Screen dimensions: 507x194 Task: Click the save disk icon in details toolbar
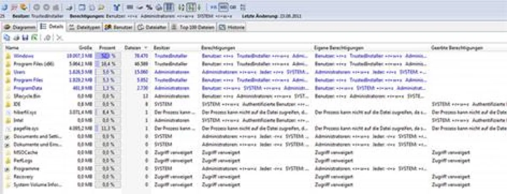[x=25, y=38]
